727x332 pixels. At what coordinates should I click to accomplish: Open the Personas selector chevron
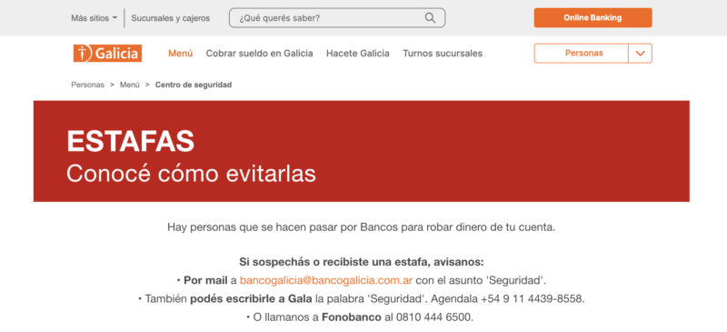641,54
